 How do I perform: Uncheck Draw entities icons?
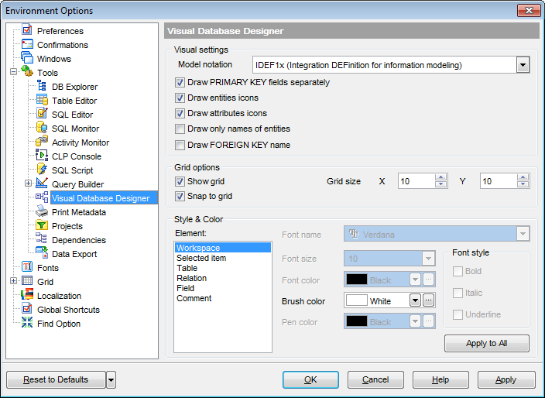[180, 98]
